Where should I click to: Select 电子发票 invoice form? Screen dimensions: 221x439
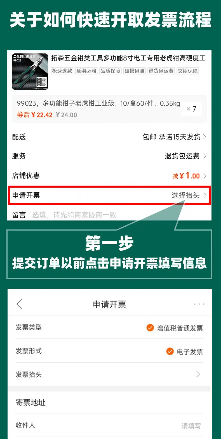pyautogui.click(x=185, y=351)
